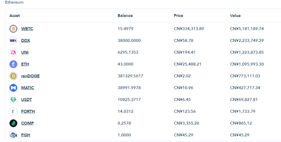
Task: Click the Balance column header
Action: pyautogui.click(x=125, y=16)
